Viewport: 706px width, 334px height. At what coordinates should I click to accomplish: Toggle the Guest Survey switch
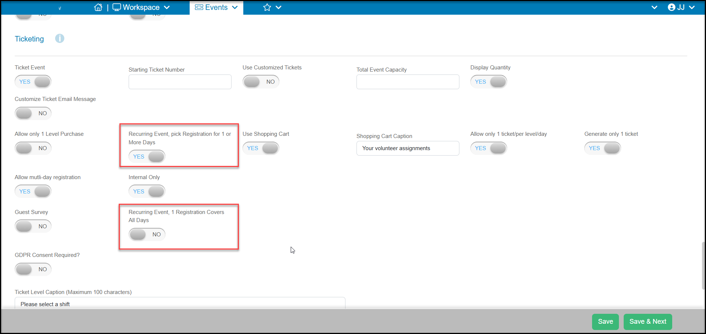(33, 226)
